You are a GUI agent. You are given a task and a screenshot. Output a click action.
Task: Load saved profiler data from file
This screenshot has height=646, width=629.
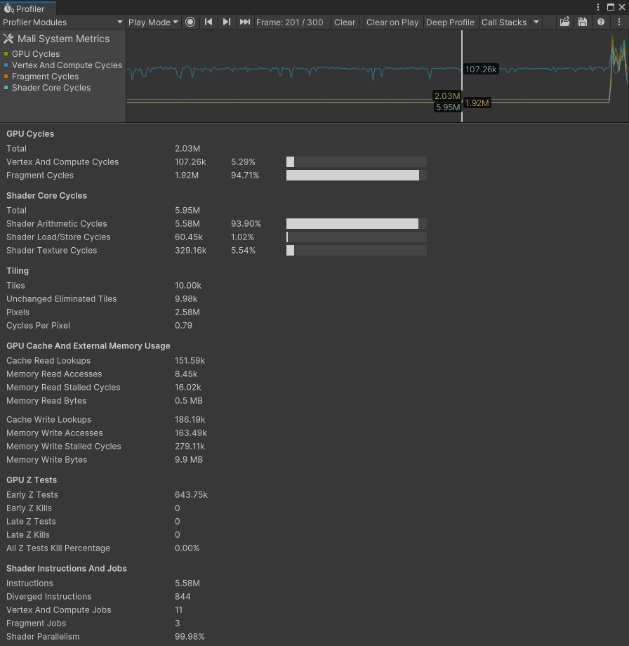tap(564, 22)
